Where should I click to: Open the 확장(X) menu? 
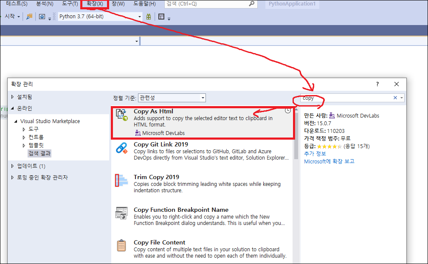click(95, 4)
